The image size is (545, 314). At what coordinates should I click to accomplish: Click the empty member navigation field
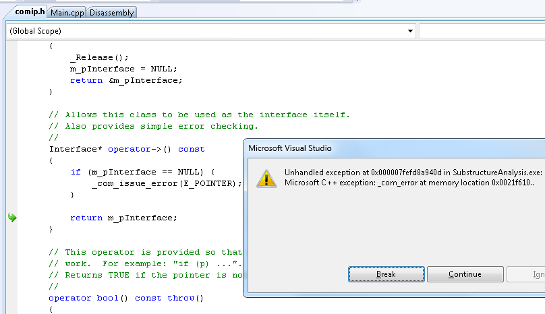pos(482,31)
